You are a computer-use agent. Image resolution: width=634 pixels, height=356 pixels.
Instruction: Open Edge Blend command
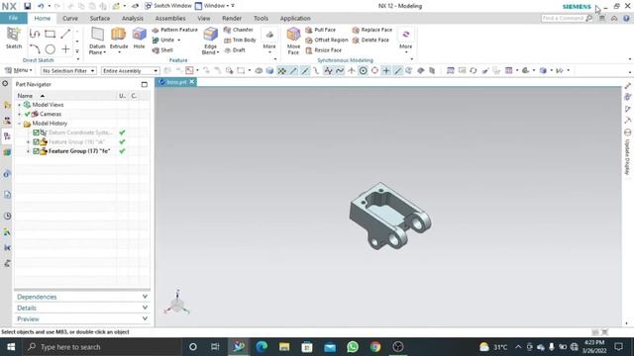click(x=210, y=41)
